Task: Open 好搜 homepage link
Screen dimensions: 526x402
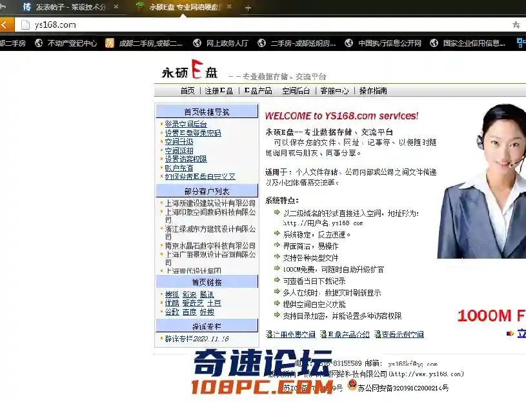Action: tap(207, 312)
